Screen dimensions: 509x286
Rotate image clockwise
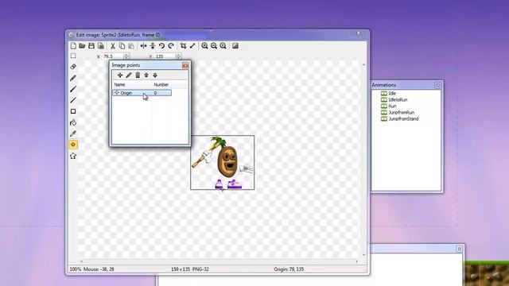pyautogui.click(x=171, y=46)
